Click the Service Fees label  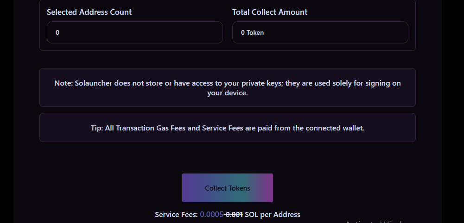pos(176,215)
